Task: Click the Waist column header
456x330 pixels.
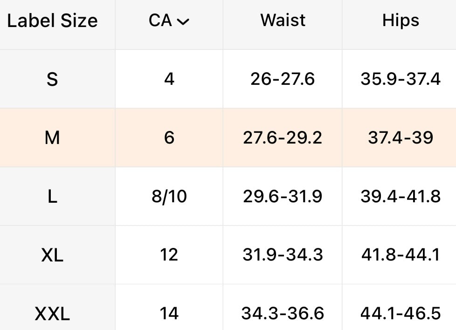Action: coord(283,21)
